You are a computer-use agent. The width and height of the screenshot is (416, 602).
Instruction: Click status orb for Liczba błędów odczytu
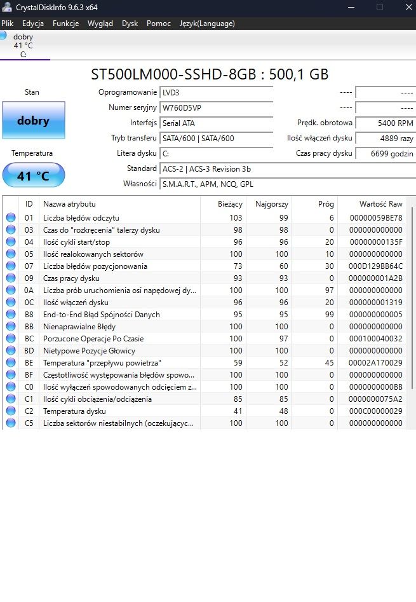[11, 217]
